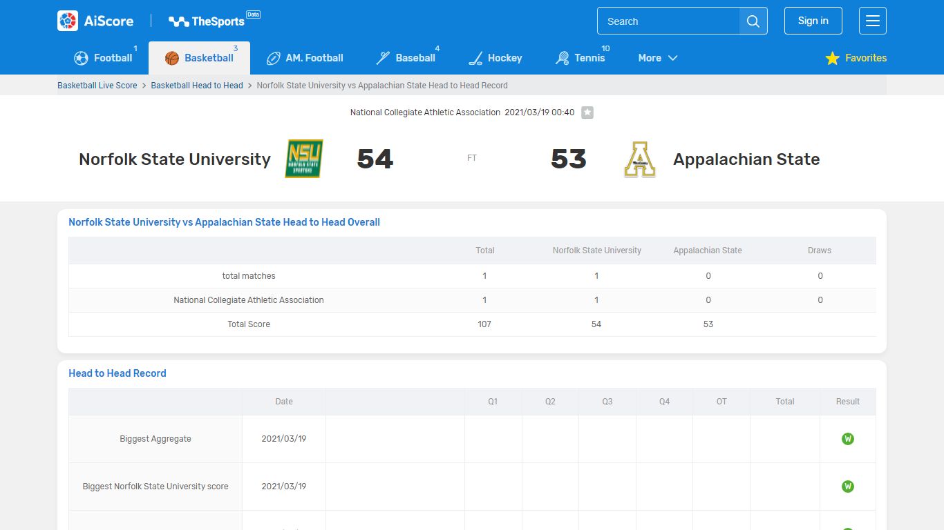The height and width of the screenshot is (530, 944).
Task: Click the tennis racket icon
Action: click(562, 58)
